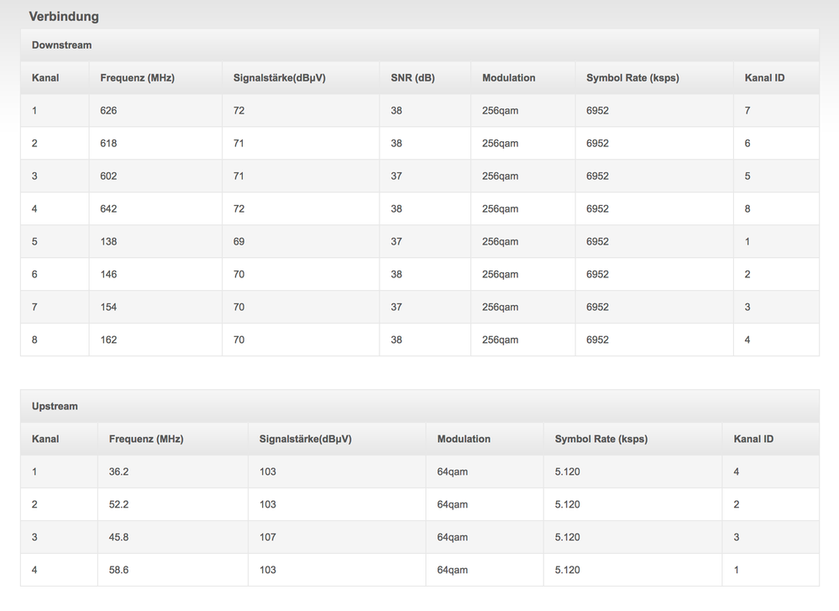This screenshot has height=611, width=839.
Task: Click signal strength 72 in 626 MHz row
Action: pyautogui.click(x=239, y=110)
